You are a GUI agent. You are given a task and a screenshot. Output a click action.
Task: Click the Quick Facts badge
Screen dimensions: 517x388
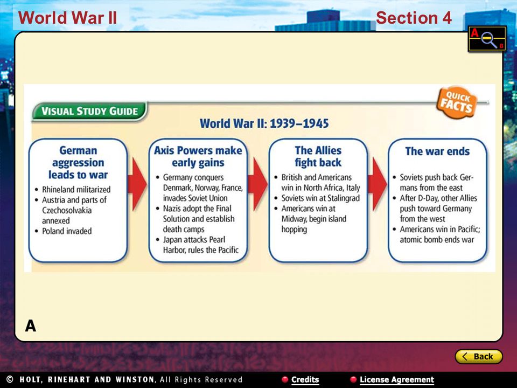tap(457, 102)
